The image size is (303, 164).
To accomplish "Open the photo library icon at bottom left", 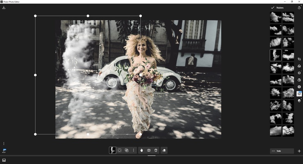I will tap(4, 160).
